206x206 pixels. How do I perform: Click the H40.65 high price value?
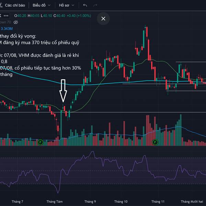point(33,16)
